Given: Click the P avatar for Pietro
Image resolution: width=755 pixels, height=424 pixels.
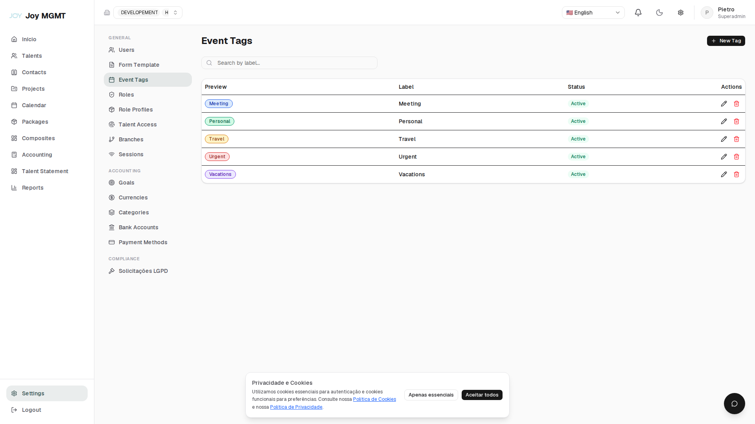Looking at the screenshot, I should coord(707,13).
